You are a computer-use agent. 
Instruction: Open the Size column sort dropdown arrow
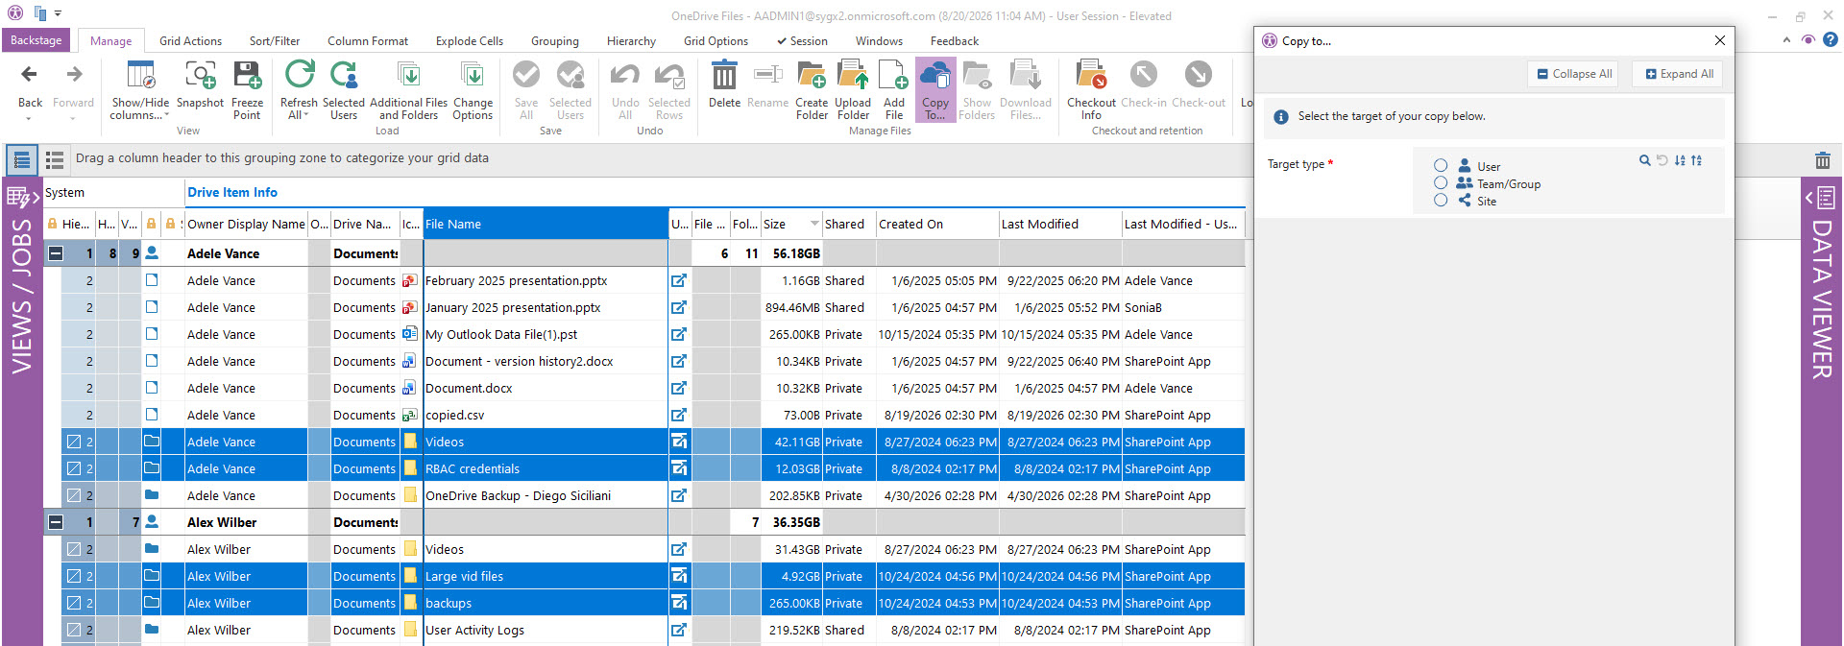coord(814,224)
